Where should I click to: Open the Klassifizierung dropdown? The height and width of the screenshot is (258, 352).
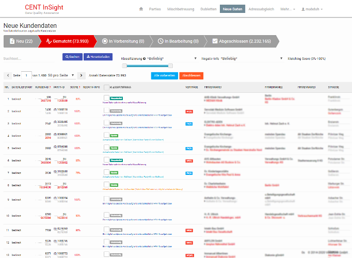point(171,58)
